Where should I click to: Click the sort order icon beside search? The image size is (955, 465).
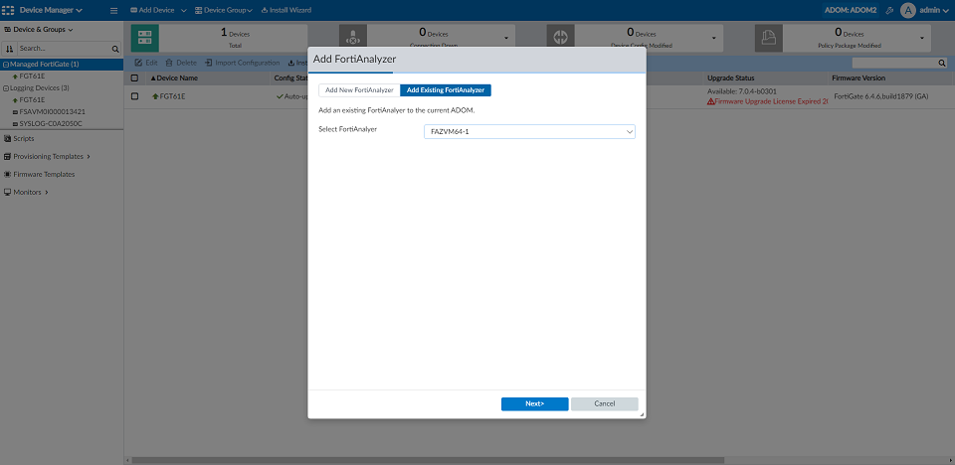pyautogui.click(x=9, y=49)
